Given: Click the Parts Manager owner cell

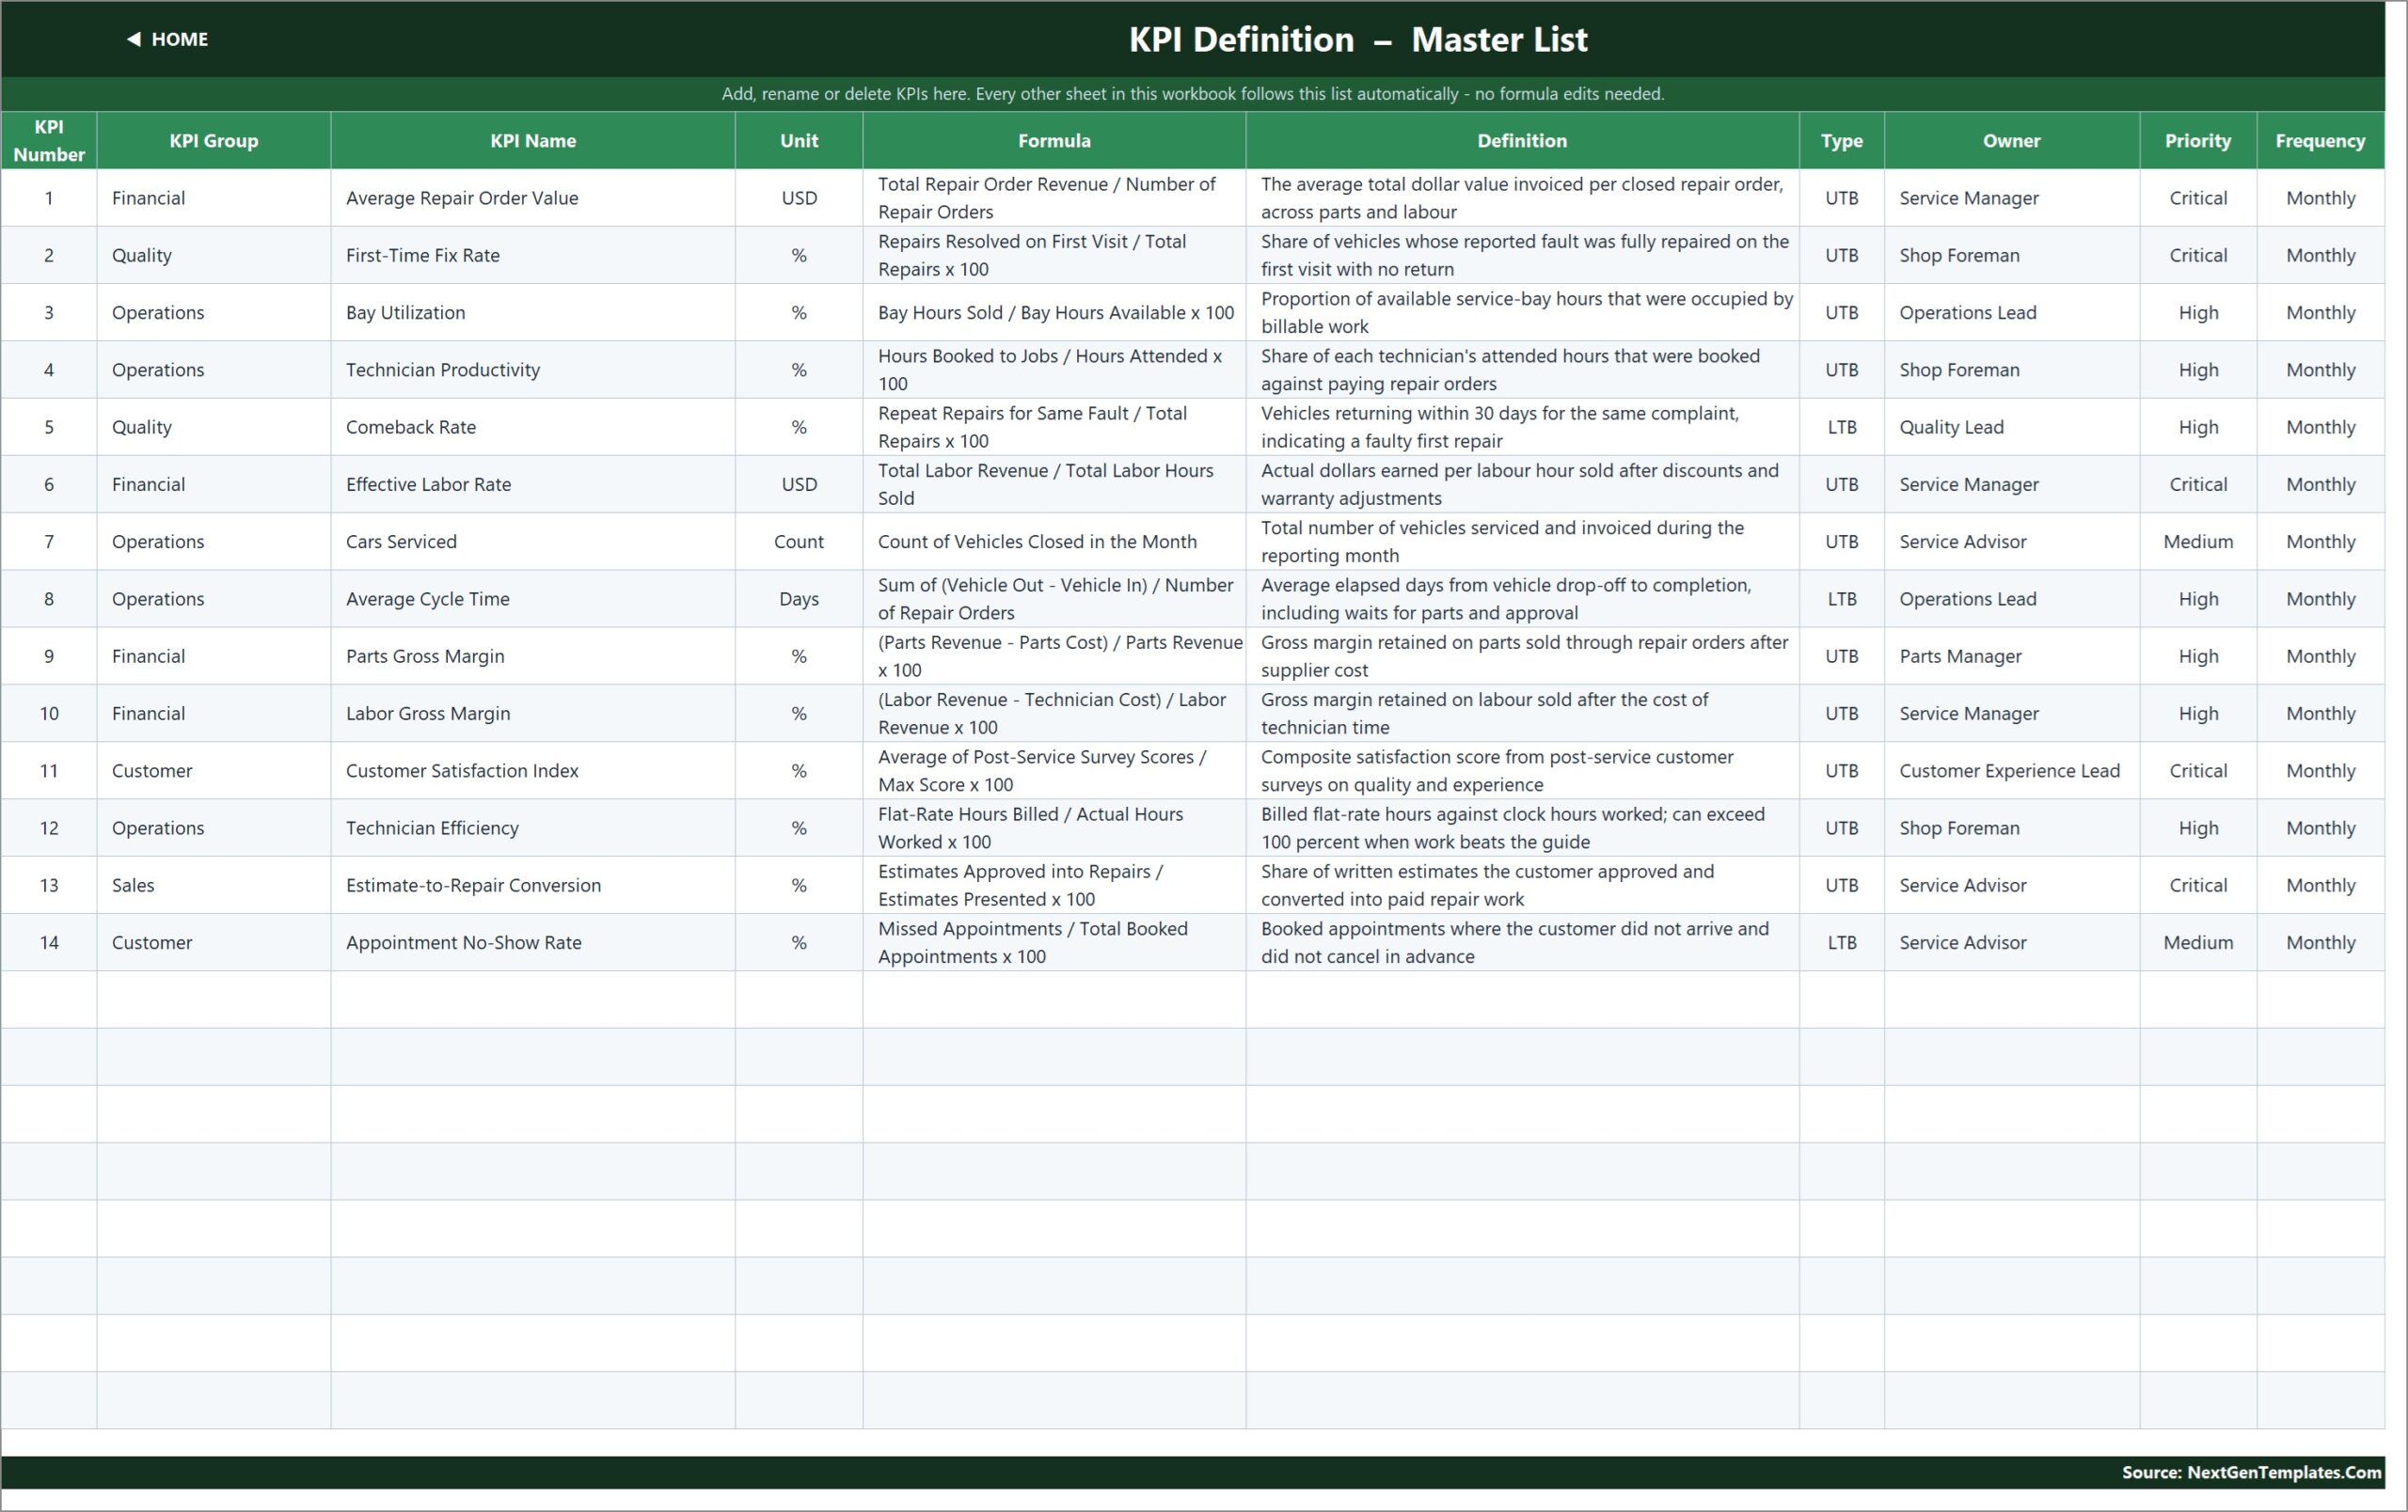Looking at the screenshot, I should pos(2012,655).
